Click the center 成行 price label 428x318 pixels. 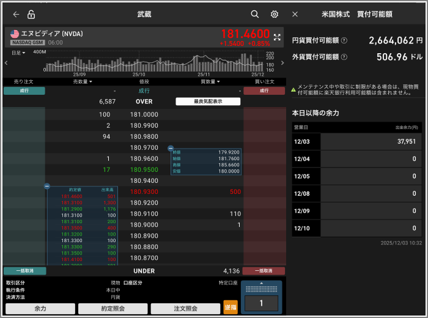[144, 91]
